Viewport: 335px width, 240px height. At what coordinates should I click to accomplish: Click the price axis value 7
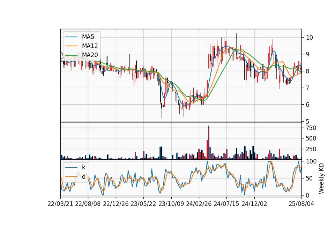click(x=308, y=88)
